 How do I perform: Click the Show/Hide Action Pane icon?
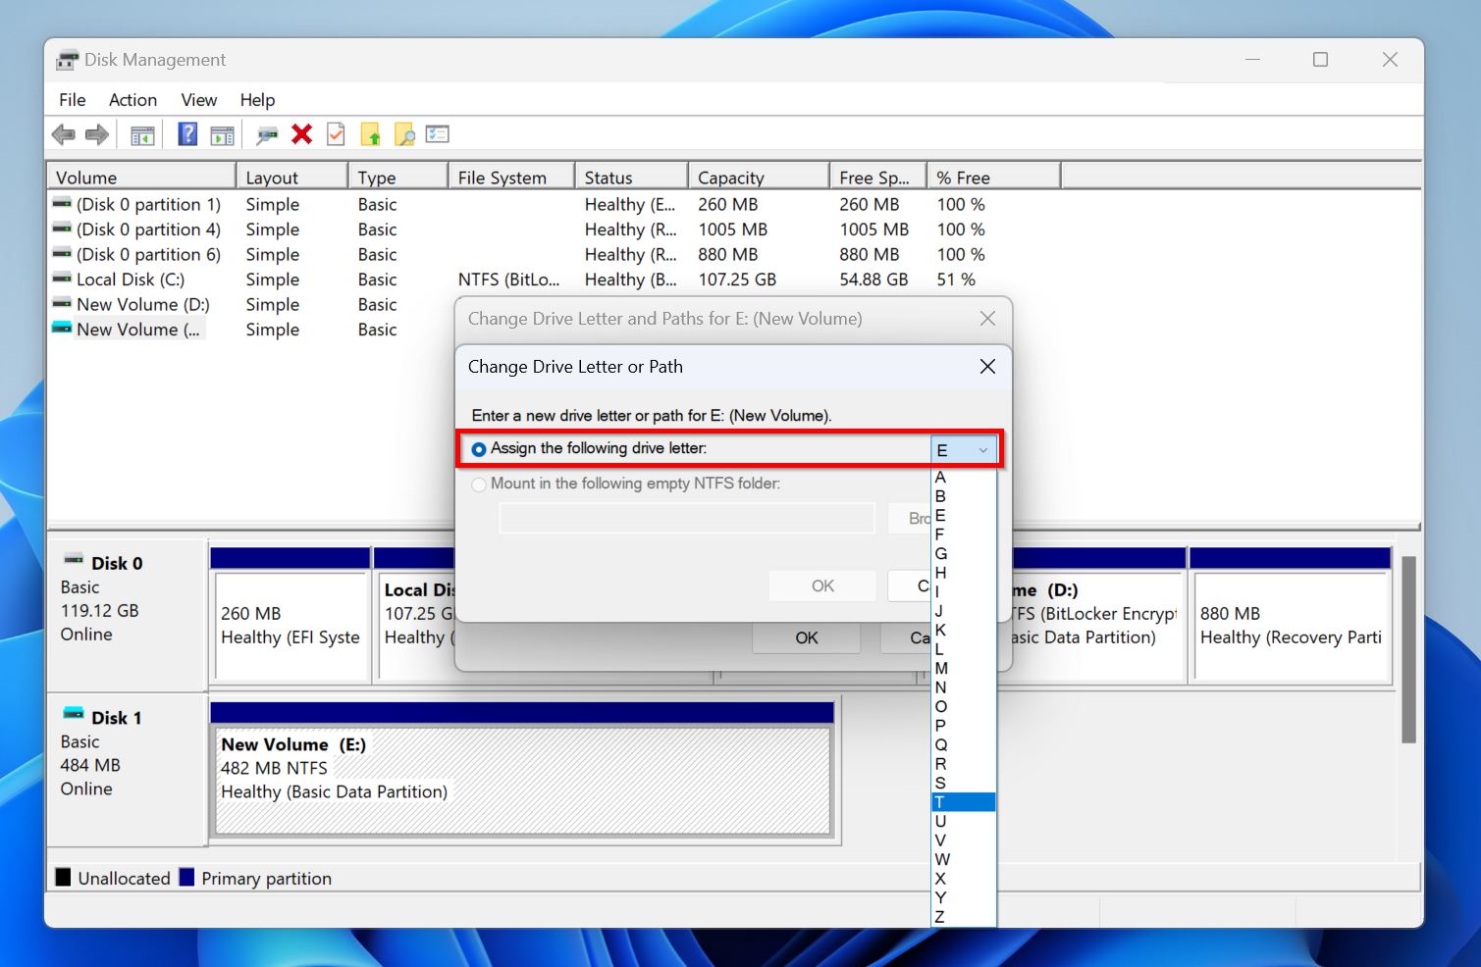222,134
